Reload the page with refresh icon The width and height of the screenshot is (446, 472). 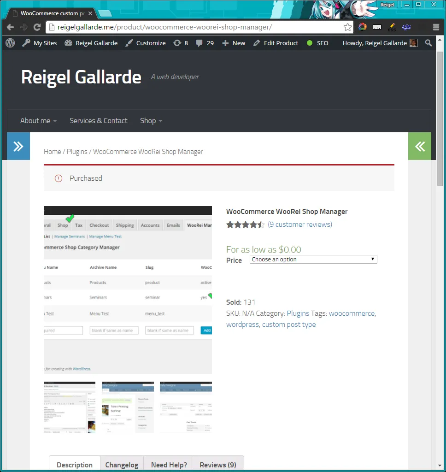[37, 27]
